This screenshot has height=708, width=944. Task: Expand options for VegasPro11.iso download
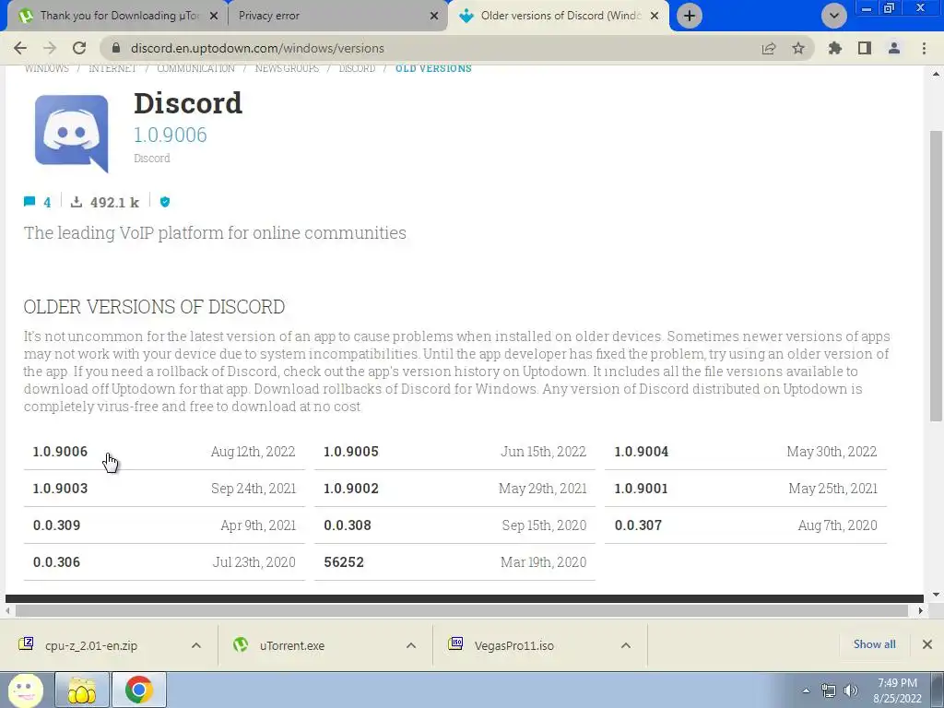coord(626,645)
